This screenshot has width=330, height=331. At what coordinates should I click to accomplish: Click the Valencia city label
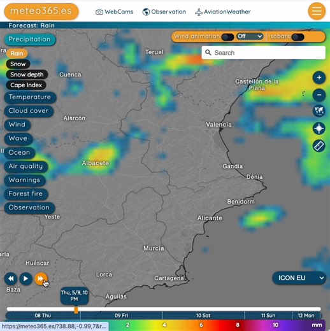[219, 125]
